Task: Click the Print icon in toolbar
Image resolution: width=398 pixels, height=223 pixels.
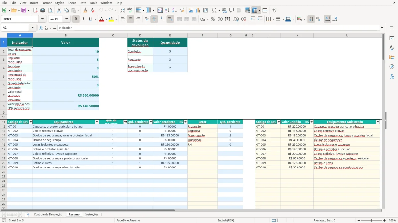Action: (x=43, y=10)
